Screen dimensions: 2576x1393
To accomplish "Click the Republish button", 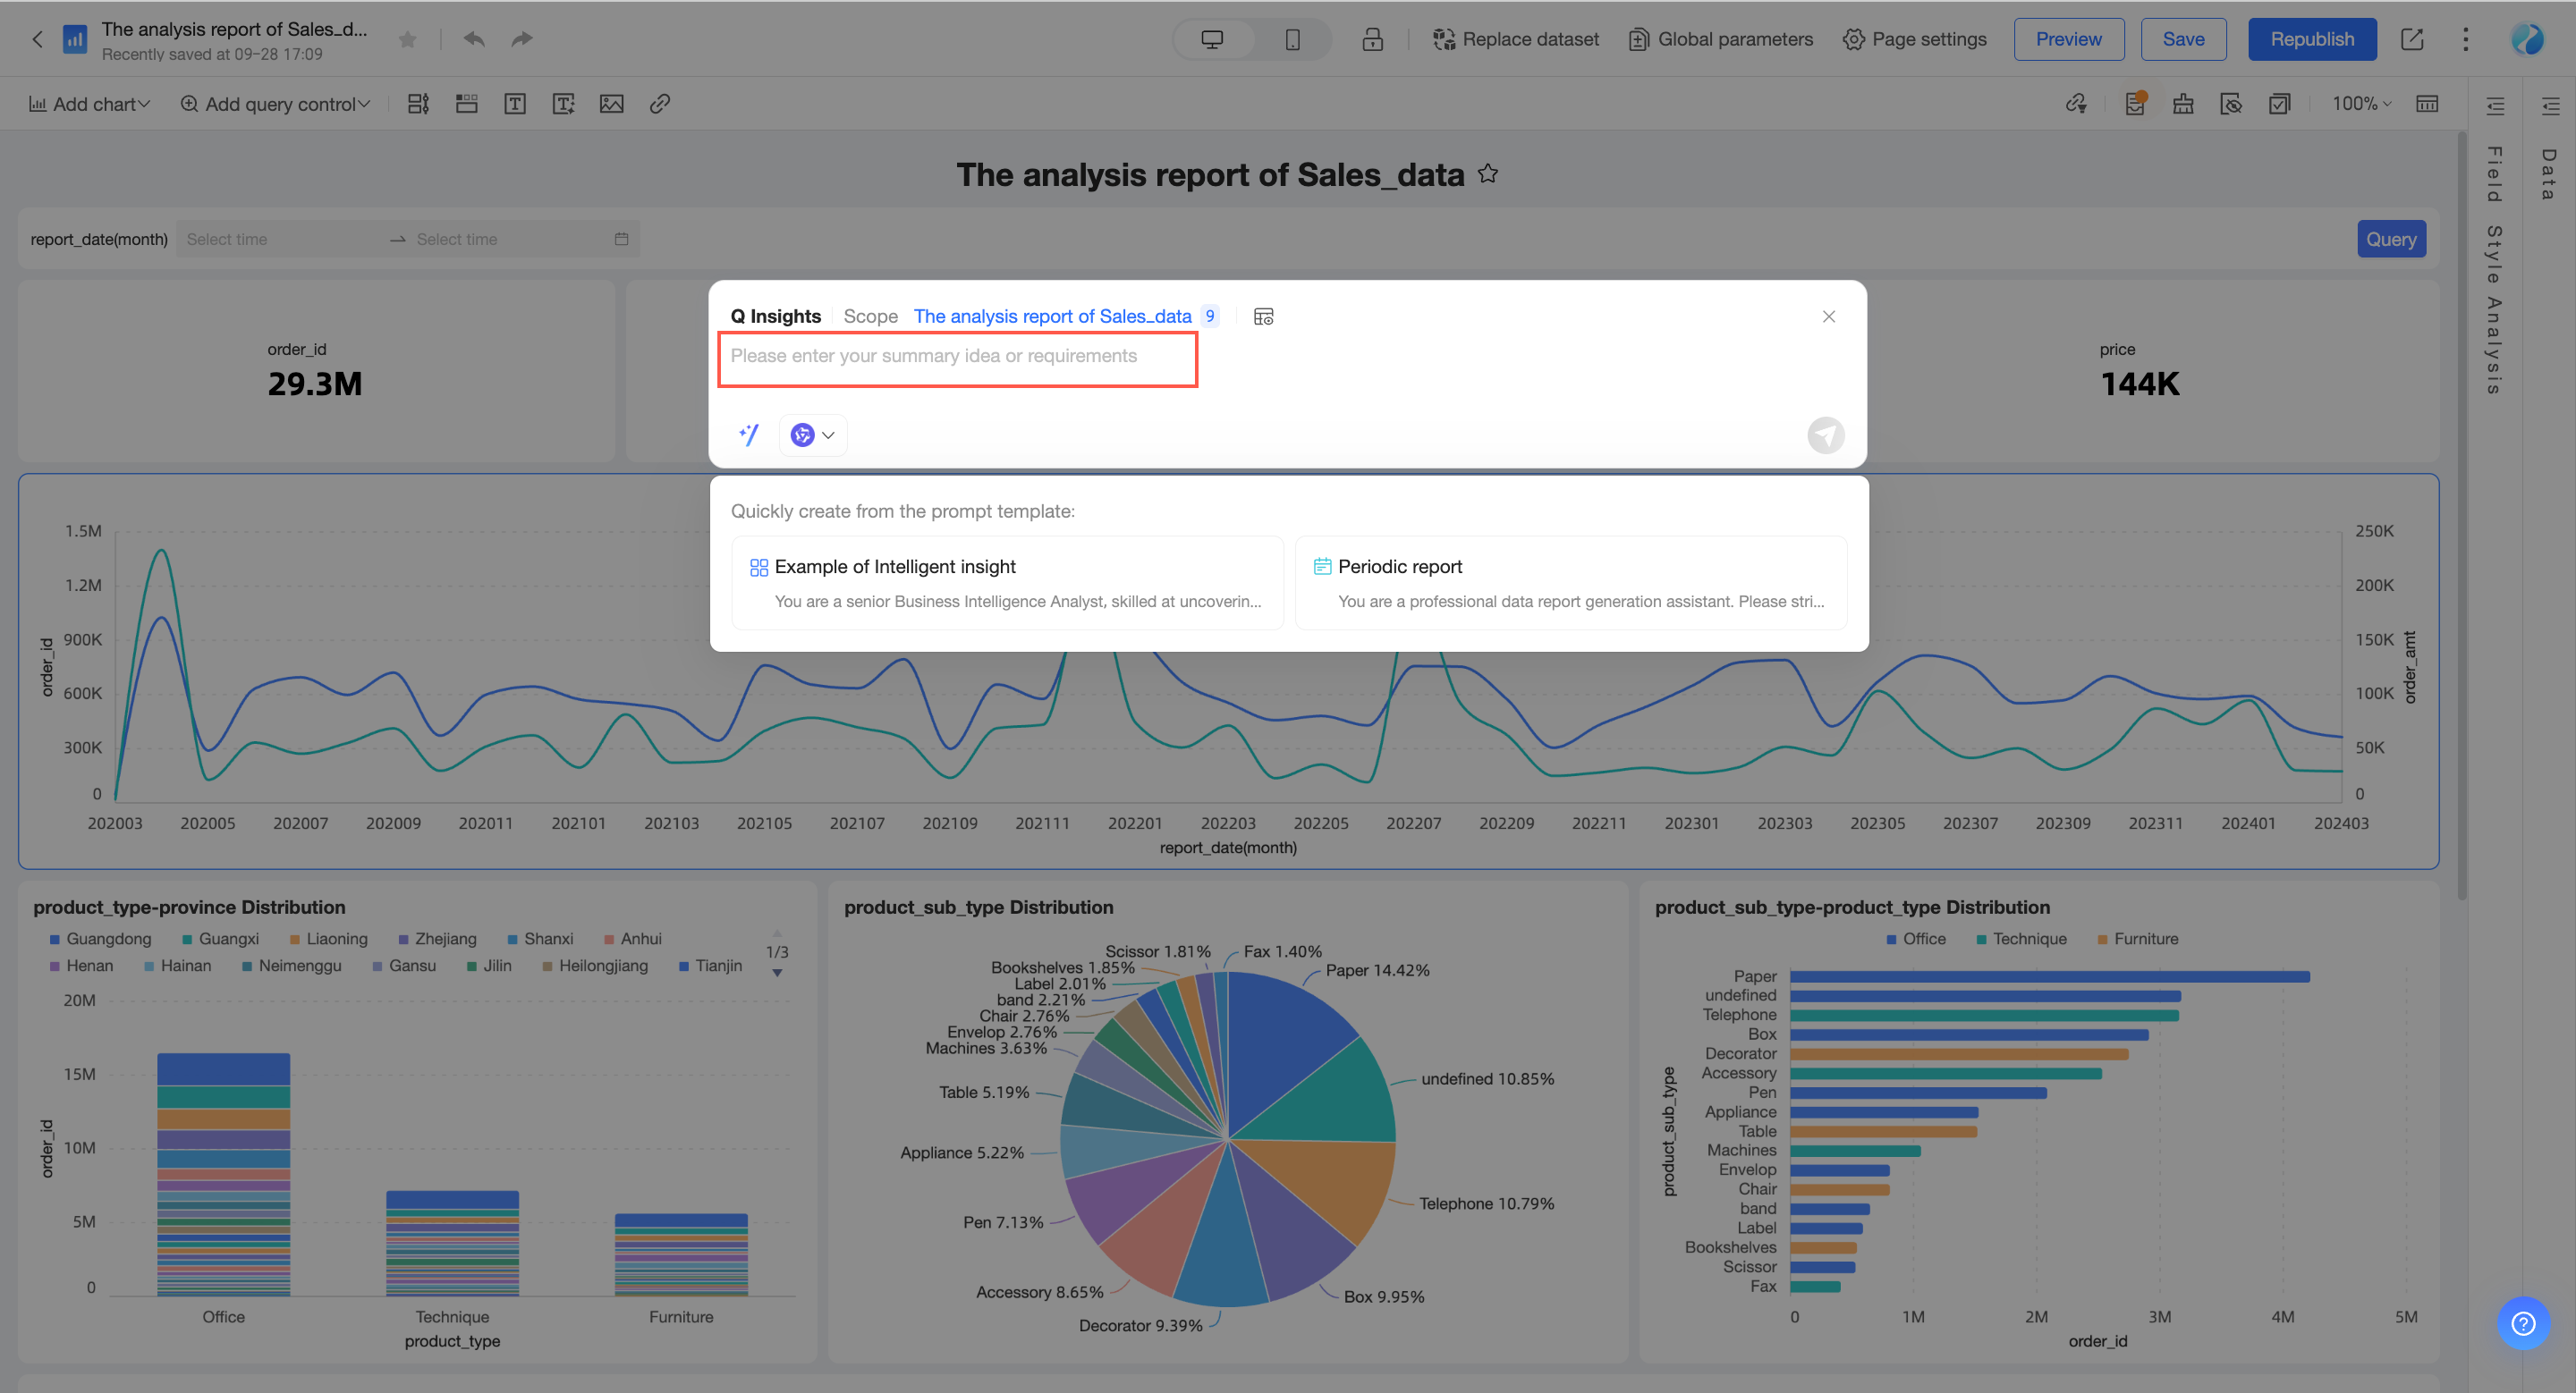I will click(2311, 39).
